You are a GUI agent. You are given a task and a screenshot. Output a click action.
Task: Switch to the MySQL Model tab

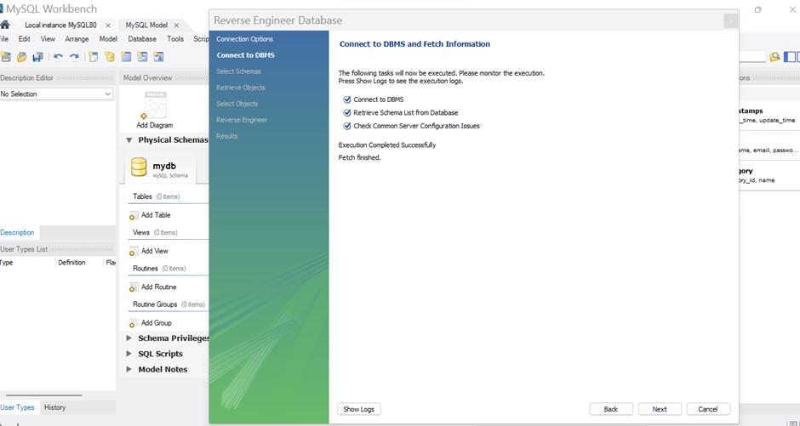coord(146,25)
